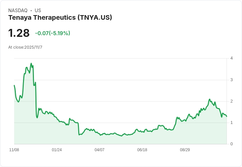Click the y-axis label 3
The width and height of the screenshot is (242, 167).
coord(231,80)
